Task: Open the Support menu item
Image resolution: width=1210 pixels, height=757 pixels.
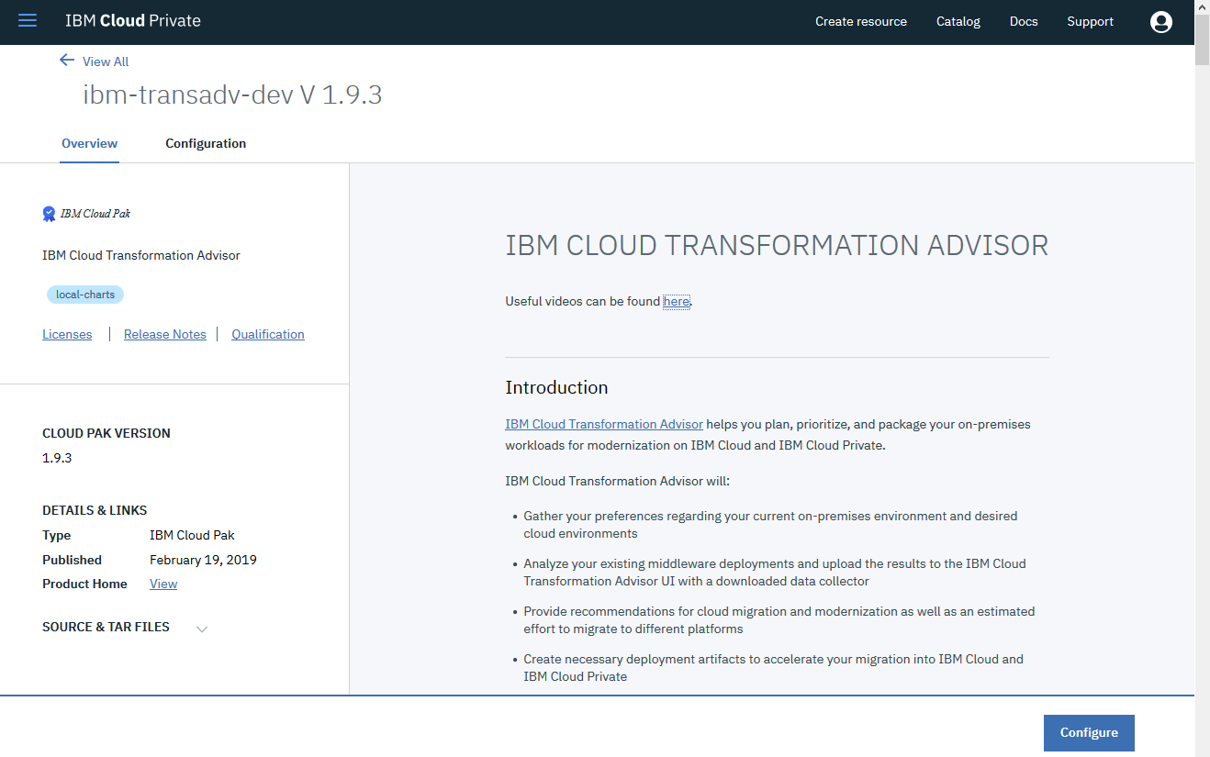Action: [x=1090, y=21]
